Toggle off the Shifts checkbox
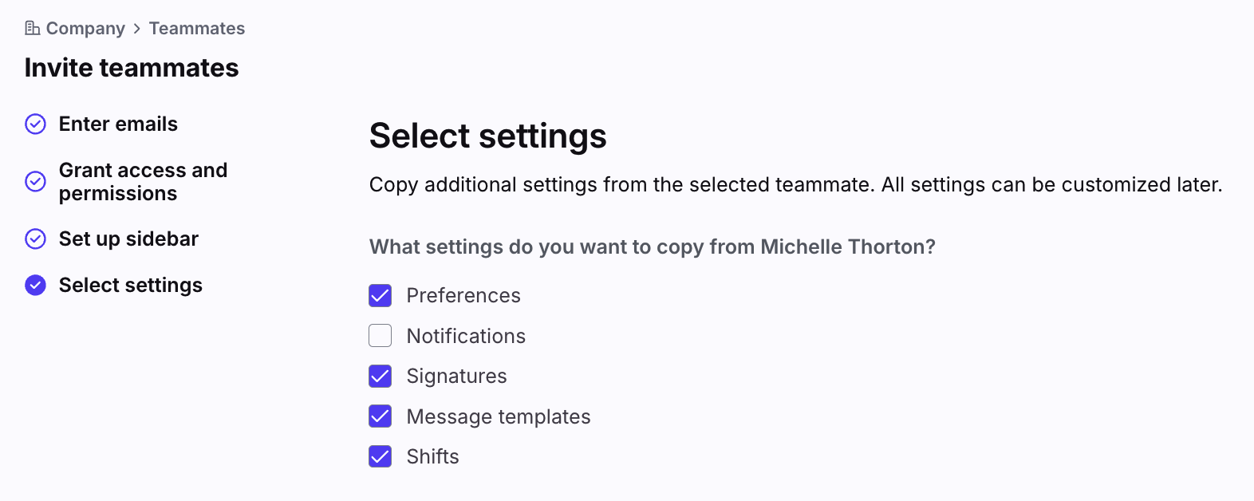 [x=381, y=457]
